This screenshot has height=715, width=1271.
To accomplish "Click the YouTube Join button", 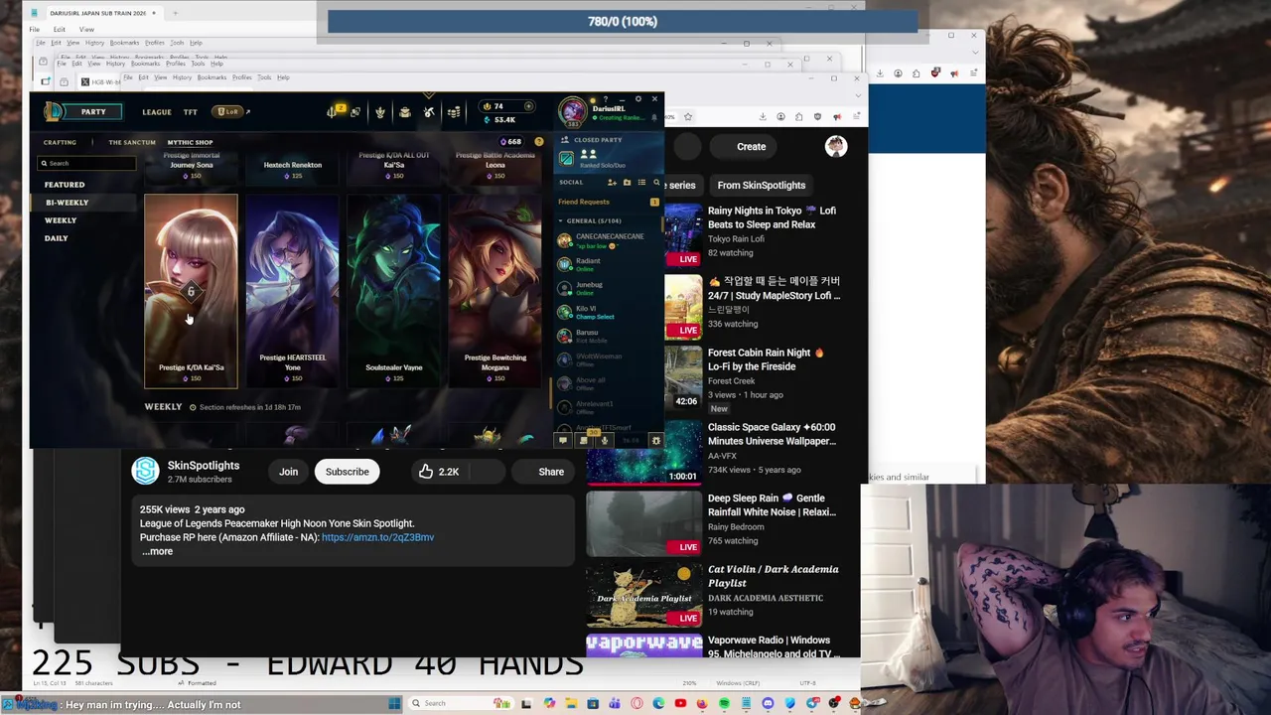I will pos(288,472).
